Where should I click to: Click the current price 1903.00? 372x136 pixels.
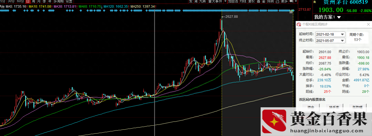(331, 10)
